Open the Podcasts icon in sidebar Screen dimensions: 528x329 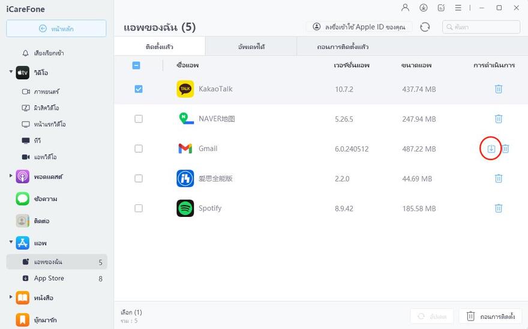[x=23, y=177]
